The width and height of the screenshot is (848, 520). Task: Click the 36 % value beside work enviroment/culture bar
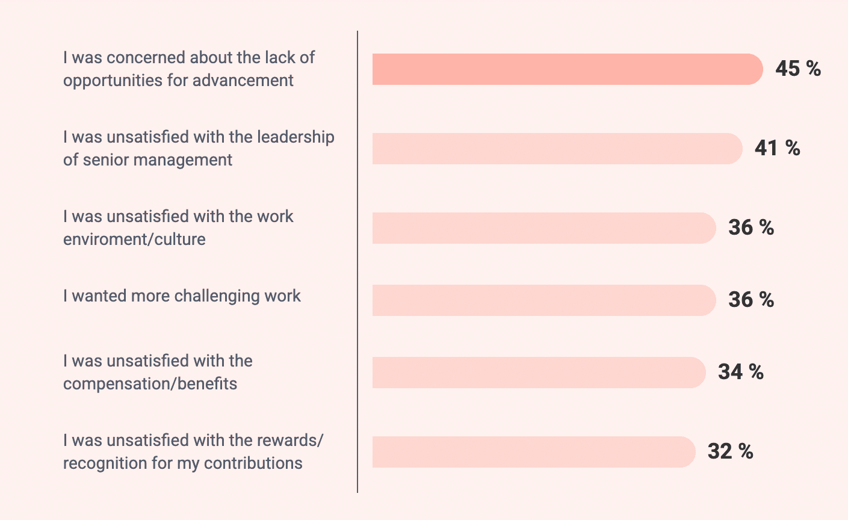[x=751, y=228]
